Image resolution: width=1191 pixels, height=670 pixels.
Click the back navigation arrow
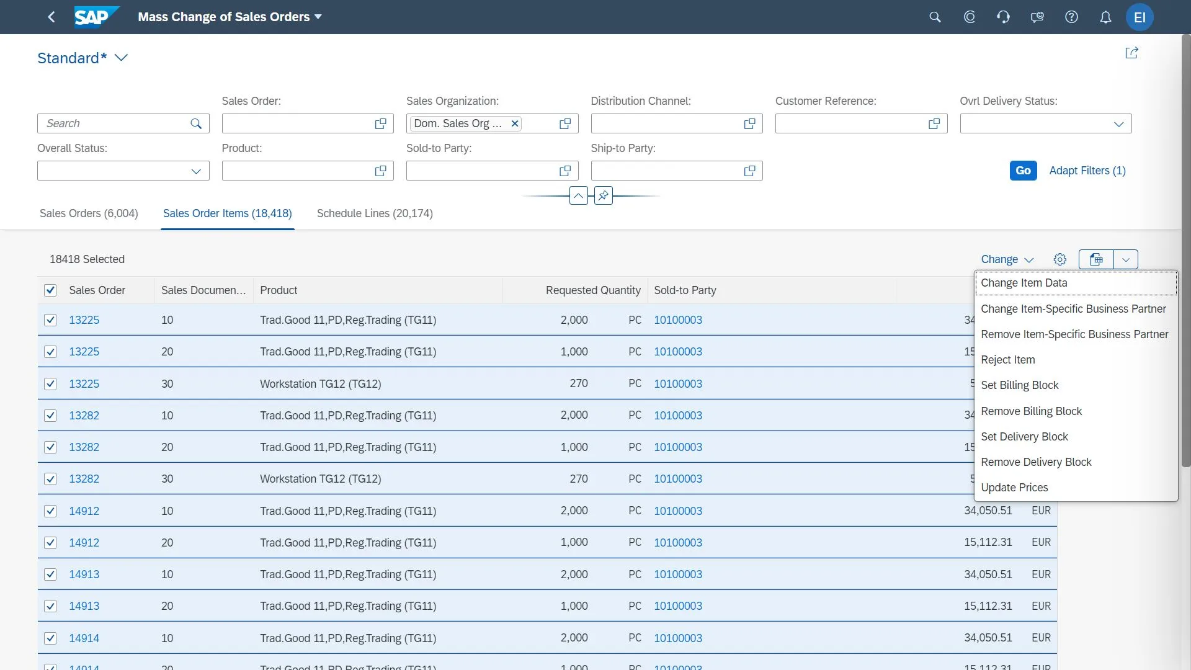(51, 17)
